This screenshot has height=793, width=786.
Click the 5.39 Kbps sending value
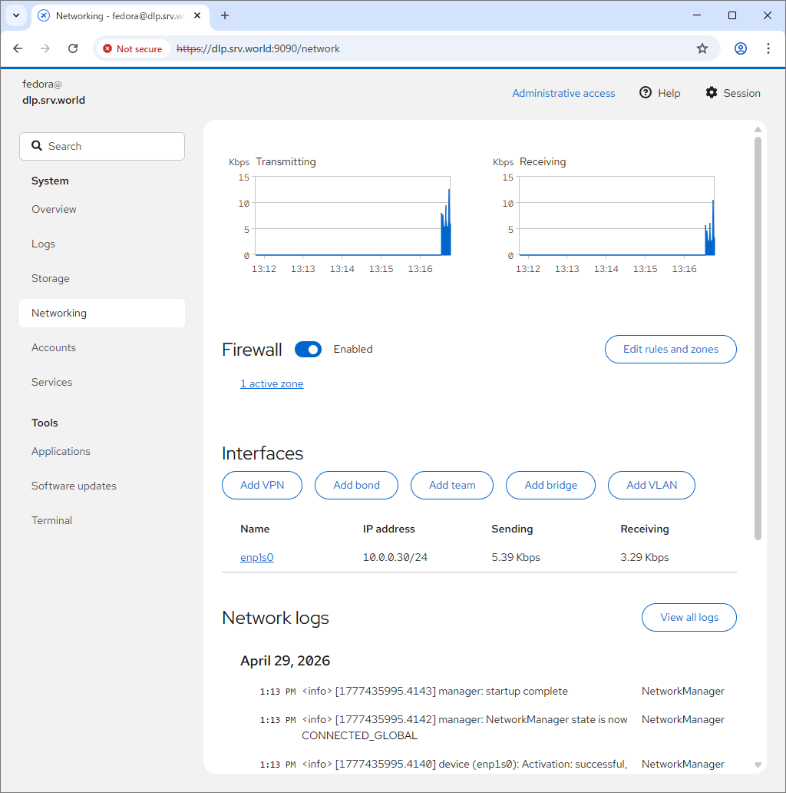pos(516,557)
